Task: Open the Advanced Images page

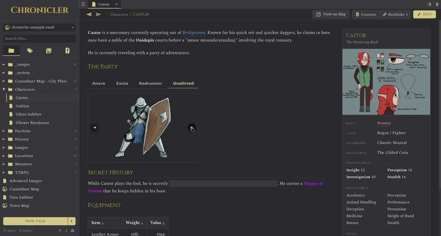Action: tap(39, 181)
